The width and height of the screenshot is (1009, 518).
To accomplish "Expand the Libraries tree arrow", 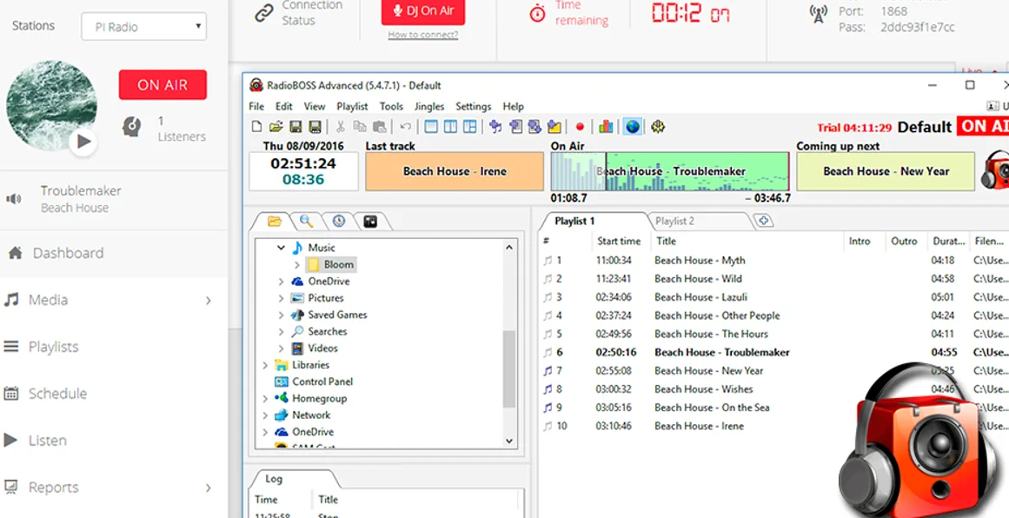I will [265, 365].
